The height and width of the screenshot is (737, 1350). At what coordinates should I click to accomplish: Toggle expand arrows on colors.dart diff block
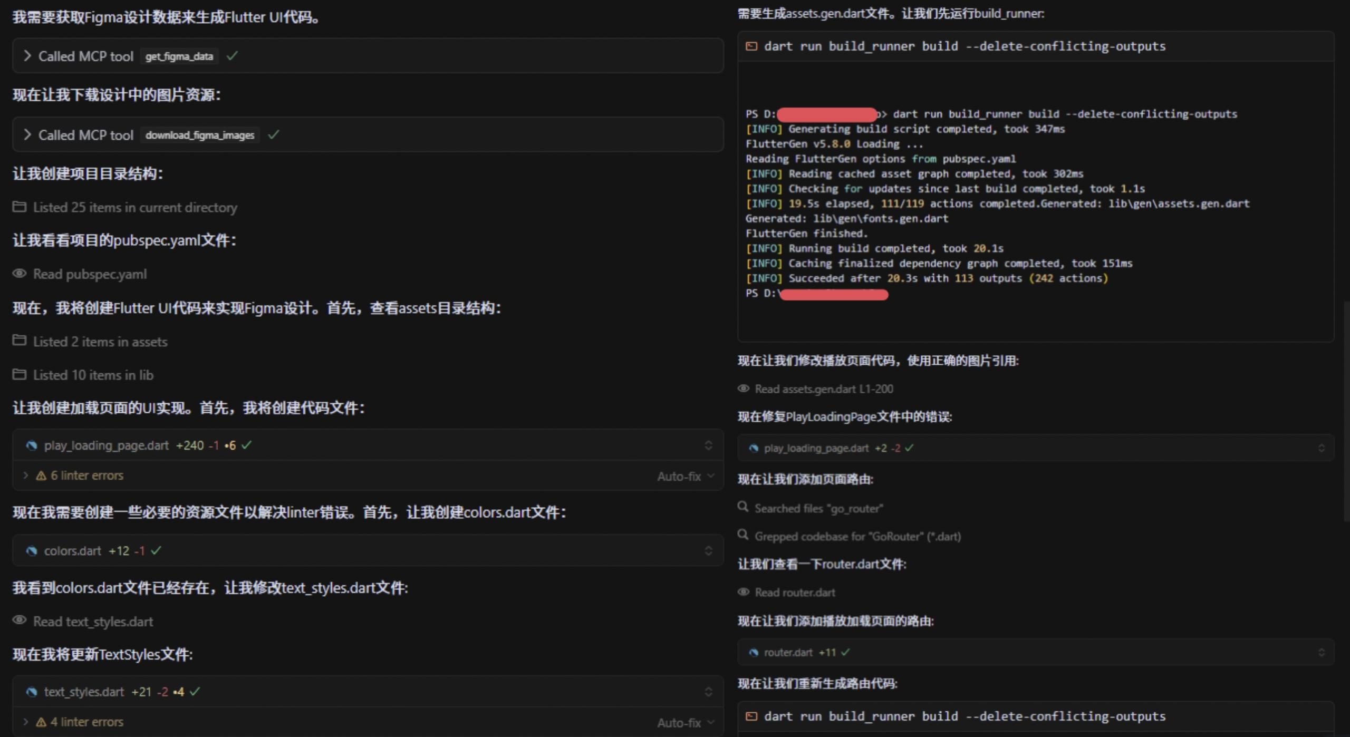(x=708, y=551)
